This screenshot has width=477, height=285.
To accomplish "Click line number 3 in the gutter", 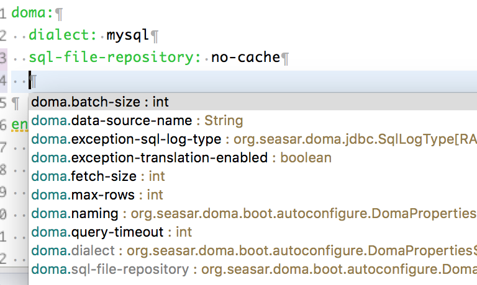I will (x=4, y=58).
